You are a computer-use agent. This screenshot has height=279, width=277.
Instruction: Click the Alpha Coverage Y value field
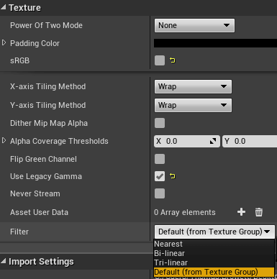click(x=250, y=141)
